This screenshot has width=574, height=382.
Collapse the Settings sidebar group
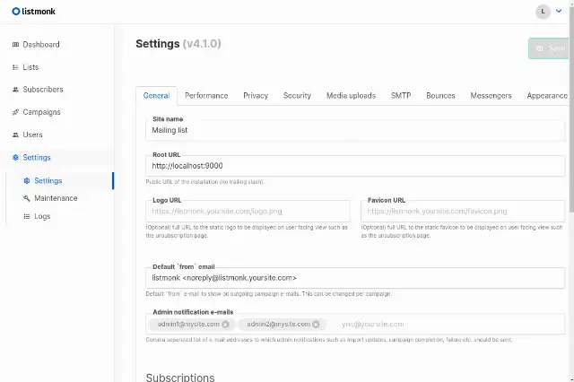[x=37, y=158]
